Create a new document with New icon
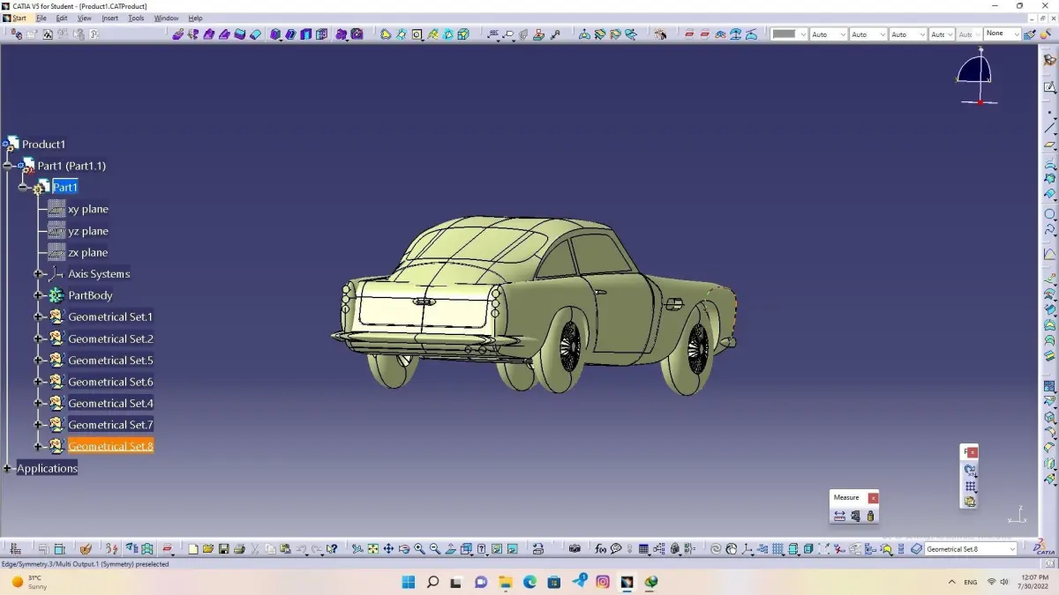 coord(193,548)
